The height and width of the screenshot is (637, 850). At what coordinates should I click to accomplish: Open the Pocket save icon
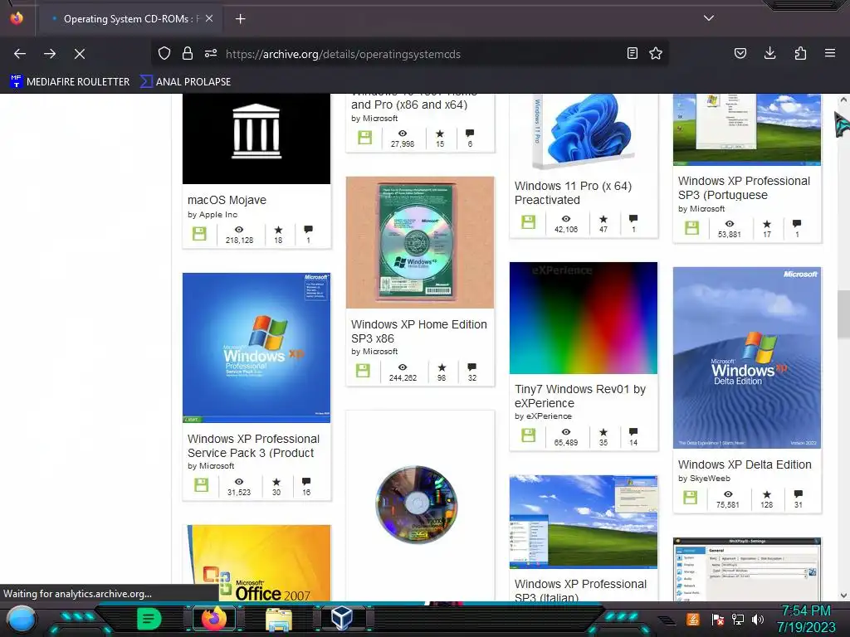point(740,53)
